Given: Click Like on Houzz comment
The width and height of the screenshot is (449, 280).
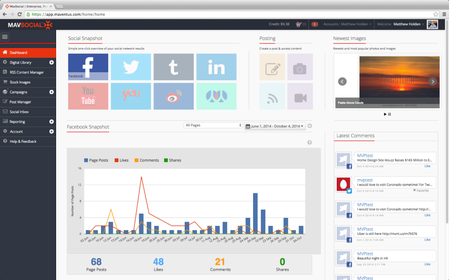Looking at the screenshot, I should (x=427, y=166).
